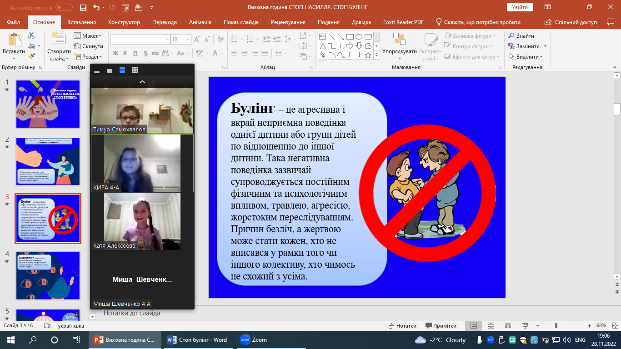Open the Анімація tab
This screenshot has width=621, height=349.
click(200, 22)
